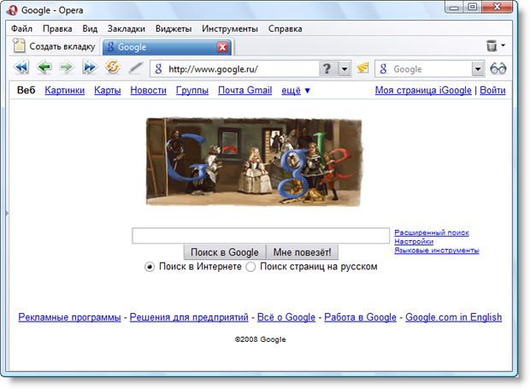The height and width of the screenshot is (389, 530).
Task: Open the Инструменты menu
Action: [x=230, y=29]
